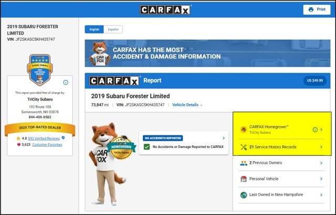The height and width of the screenshot is (215, 336).
Task: Expand the CARFAX Homegrown row chevron
Action: 321,130
